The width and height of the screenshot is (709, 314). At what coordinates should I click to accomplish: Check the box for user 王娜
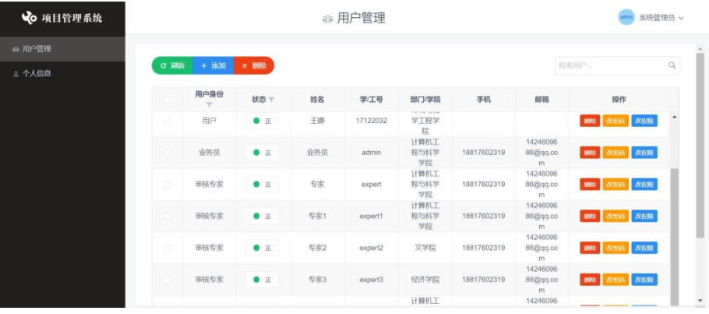[x=167, y=121]
